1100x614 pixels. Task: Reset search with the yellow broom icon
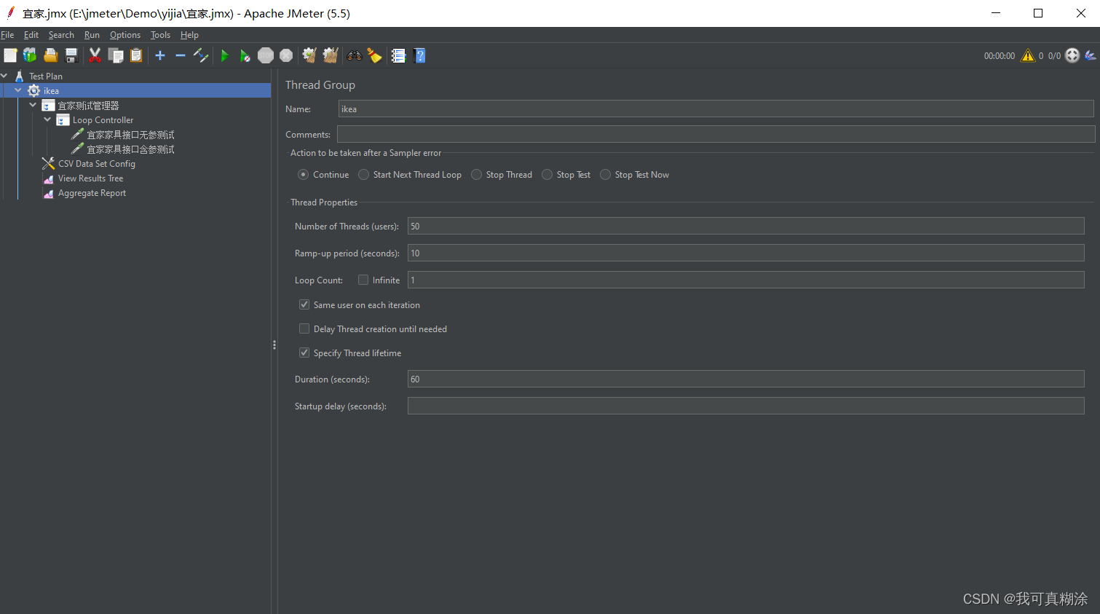(x=375, y=55)
